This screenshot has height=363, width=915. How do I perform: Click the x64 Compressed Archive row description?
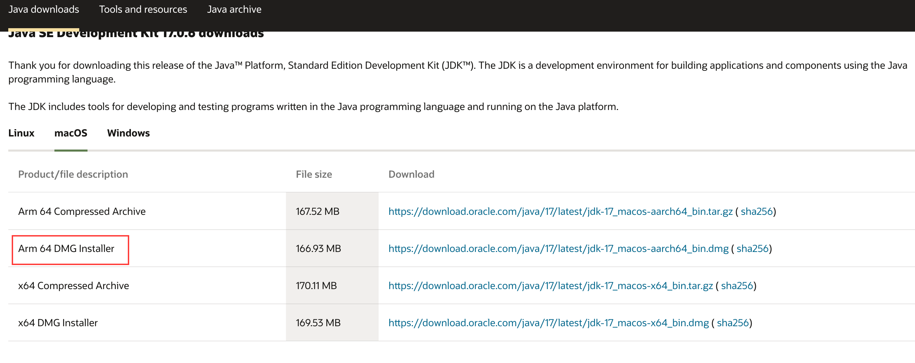pyautogui.click(x=73, y=286)
